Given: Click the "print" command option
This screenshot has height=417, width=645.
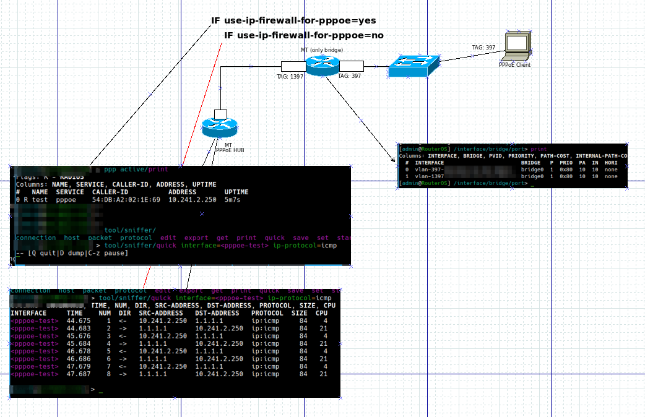Looking at the screenshot, I should (247, 238).
